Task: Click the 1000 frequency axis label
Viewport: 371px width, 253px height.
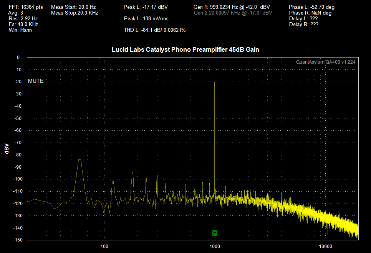Action: click(215, 246)
